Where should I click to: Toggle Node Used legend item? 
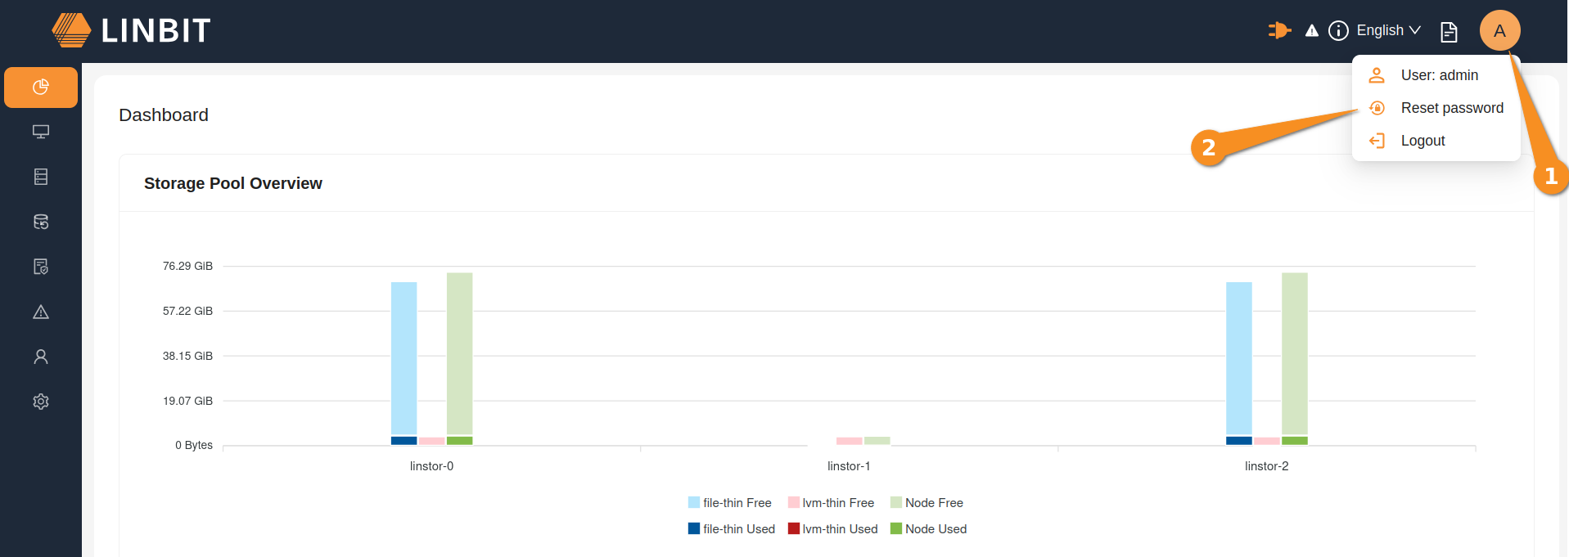coord(928,529)
